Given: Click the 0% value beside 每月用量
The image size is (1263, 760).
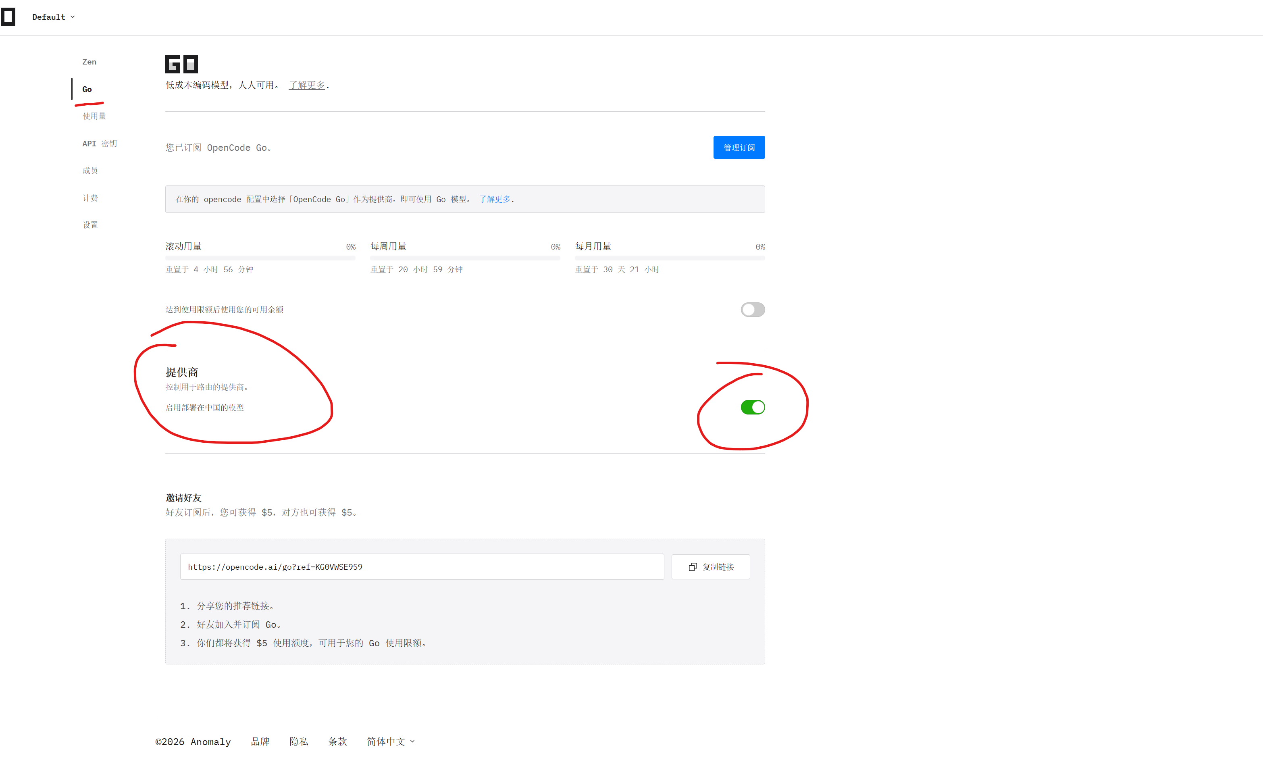Looking at the screenshot, I should tap(760, 247).
